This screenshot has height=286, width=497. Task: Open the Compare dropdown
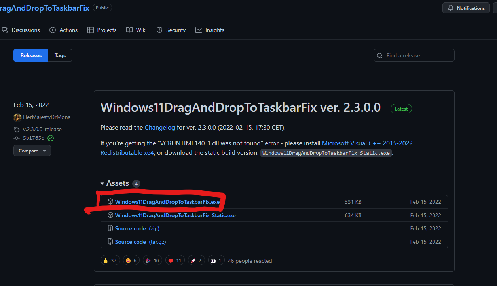(32, 151)
